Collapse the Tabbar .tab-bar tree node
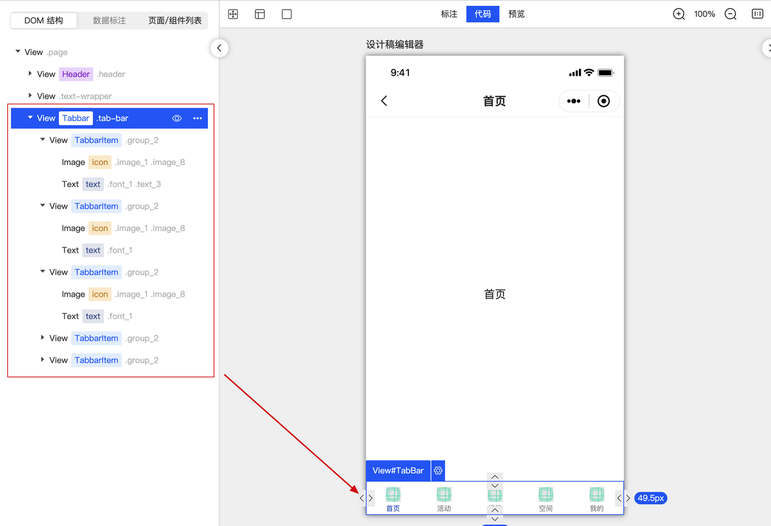The image size is (771, 526). 30,118
